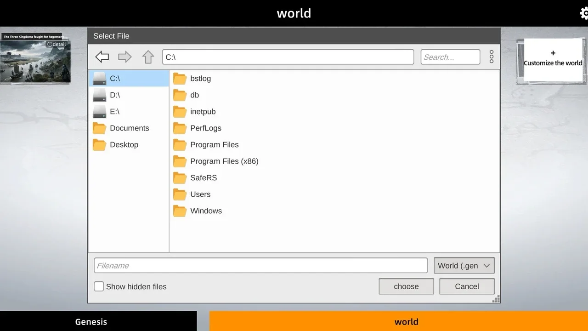Click the forward arrow navigation icon
Image resolution: width=588 pixels, height=331 pixels.
click(x=124, y=57)
